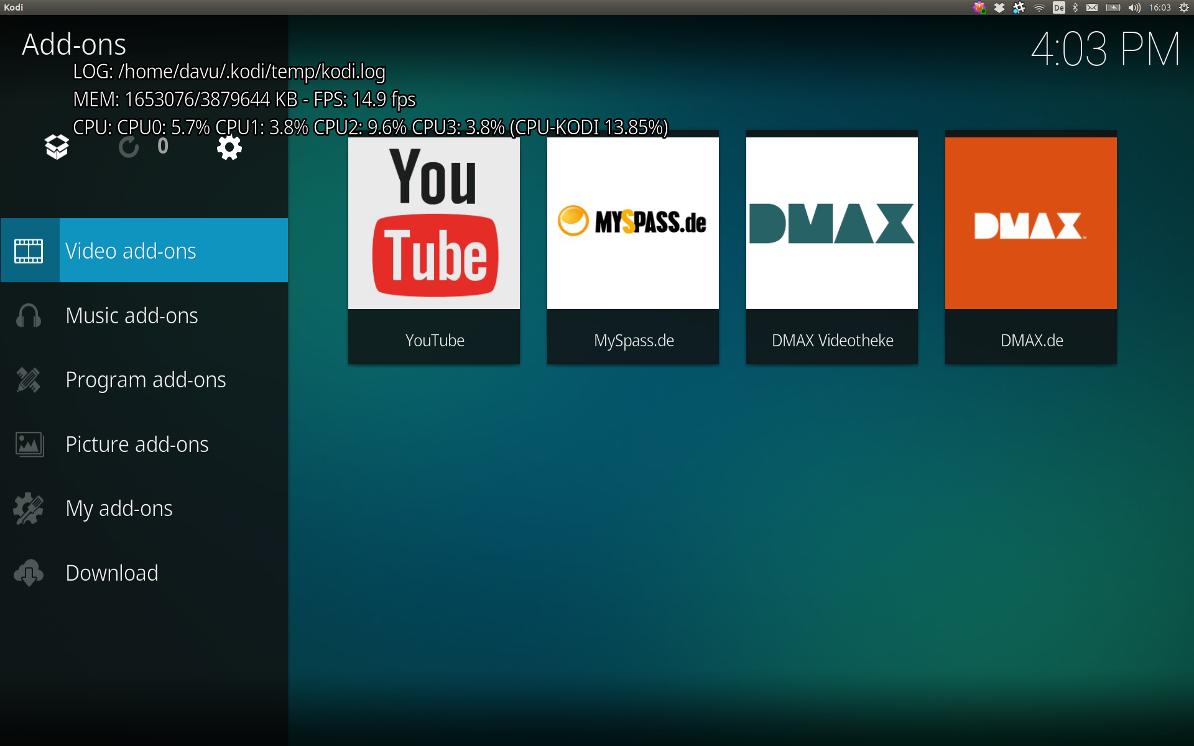Click the pencil-ruler Program add-ons icon
Viewport: 1194px width, 746px height.
tap(29, 380)
